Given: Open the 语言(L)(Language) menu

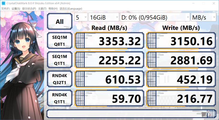Looking at the screenshot, I should click(x=71, y=9).
